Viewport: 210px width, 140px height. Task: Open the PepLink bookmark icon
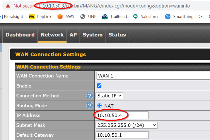[32, 17]
